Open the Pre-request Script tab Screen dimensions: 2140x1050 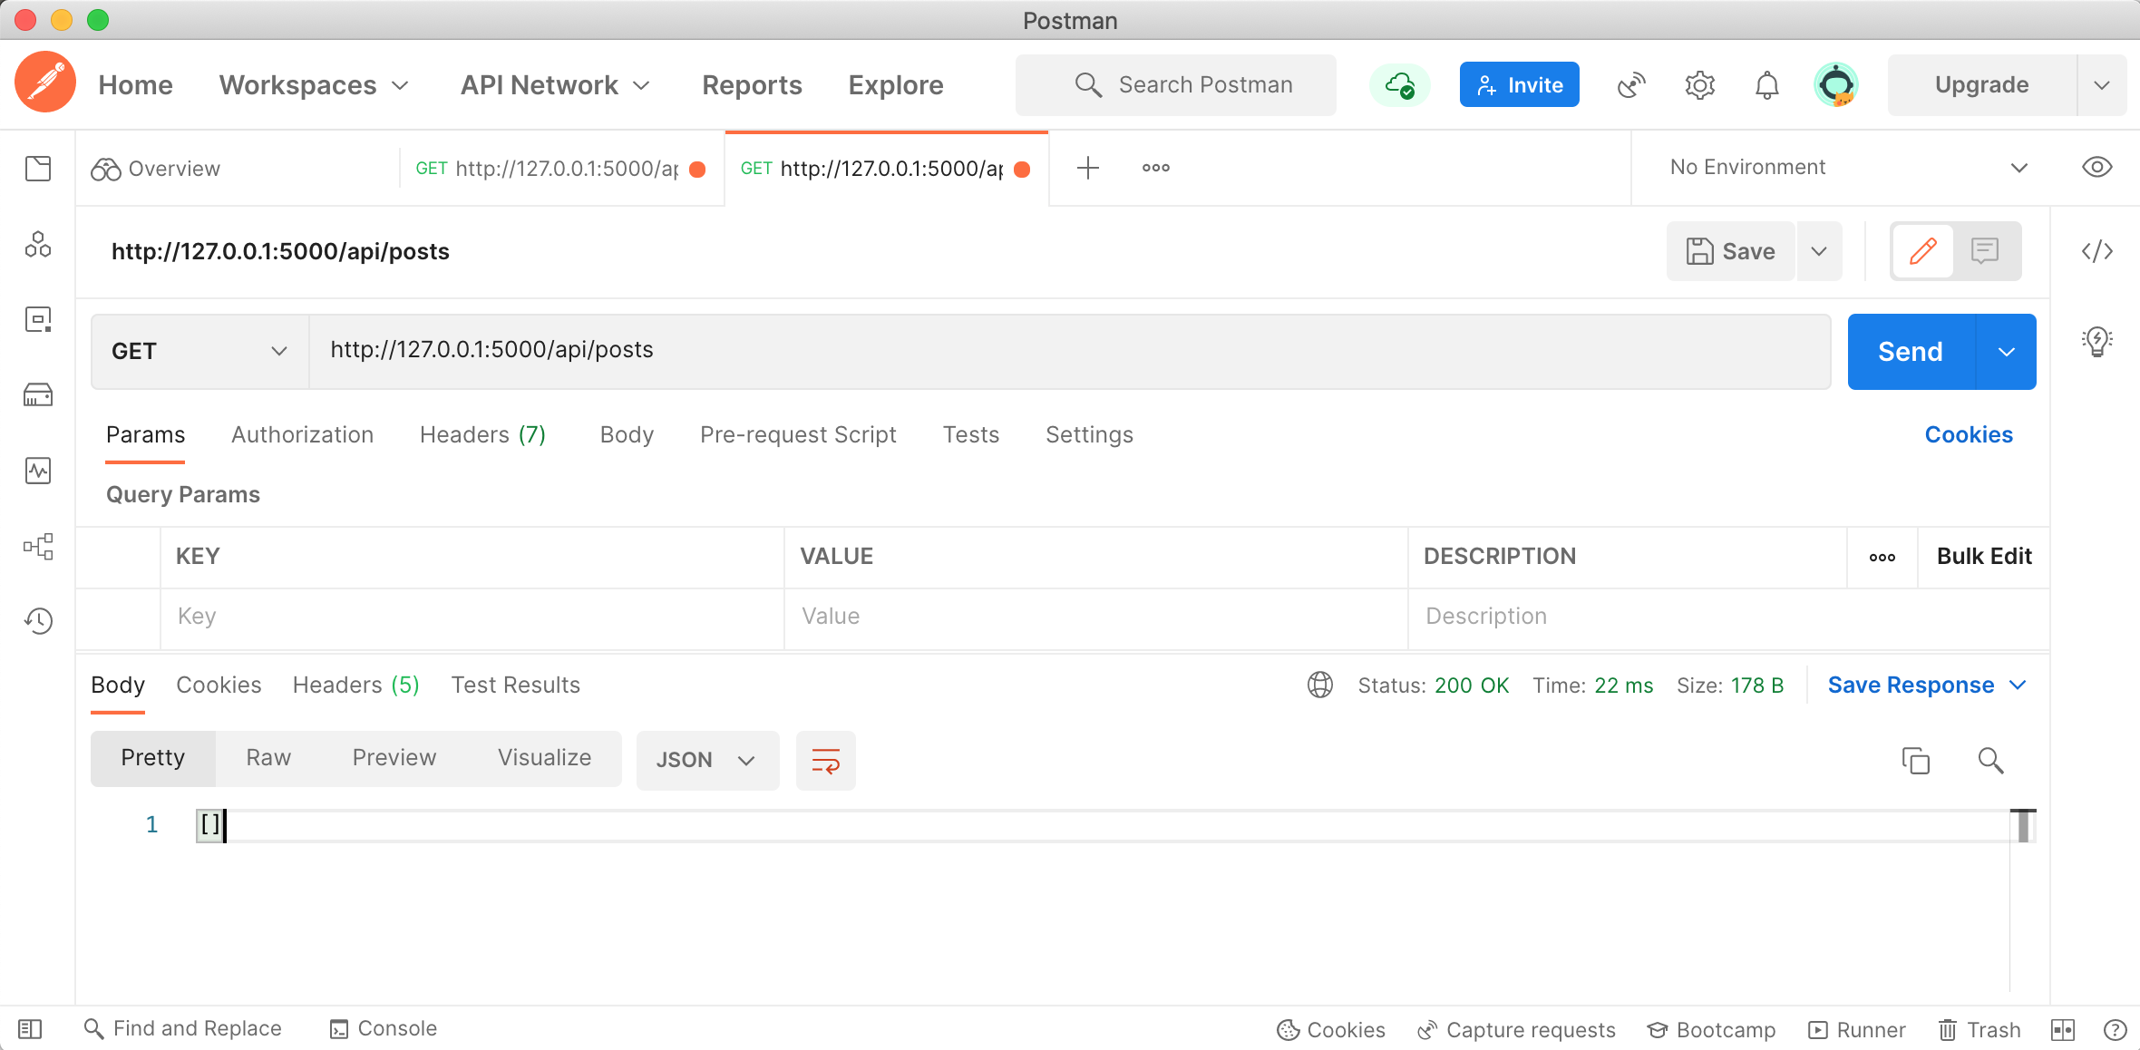(798, 434)
